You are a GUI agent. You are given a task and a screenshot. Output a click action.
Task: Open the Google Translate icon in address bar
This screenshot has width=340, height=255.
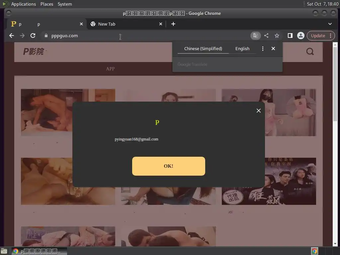[255, 36]
